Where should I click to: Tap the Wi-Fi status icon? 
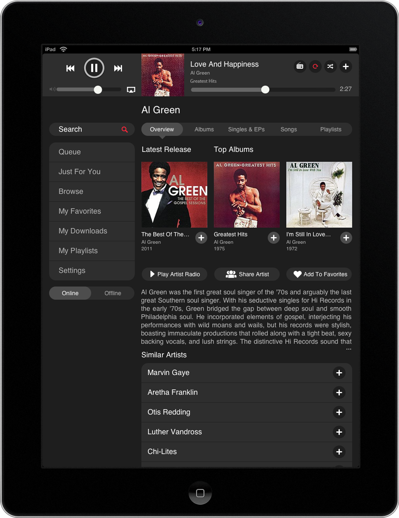pyautogui.click(x=63, y=49)
